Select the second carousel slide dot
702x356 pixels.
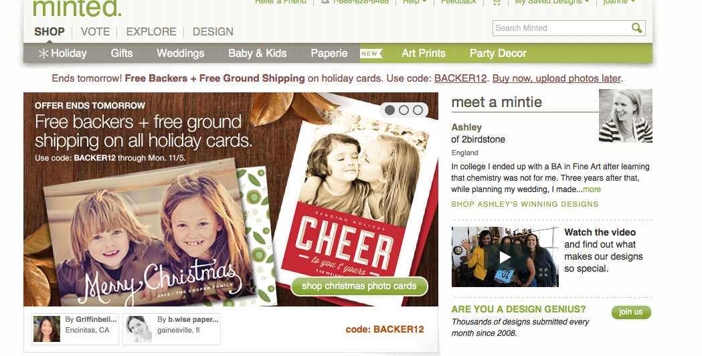[x=404, y=110]
